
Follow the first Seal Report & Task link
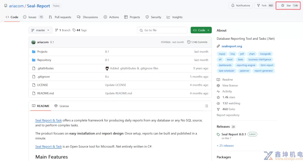48,120
